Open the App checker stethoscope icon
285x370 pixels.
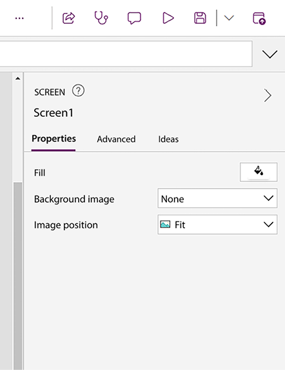(101, 18)
